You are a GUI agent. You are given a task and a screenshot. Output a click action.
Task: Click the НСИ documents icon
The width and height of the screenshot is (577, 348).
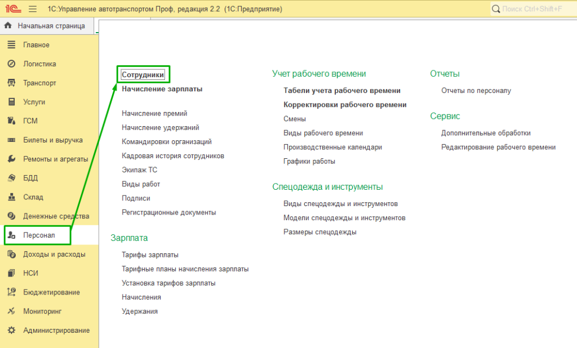click(11, 273)
